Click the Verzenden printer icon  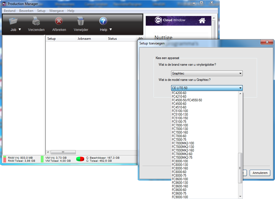36,21
